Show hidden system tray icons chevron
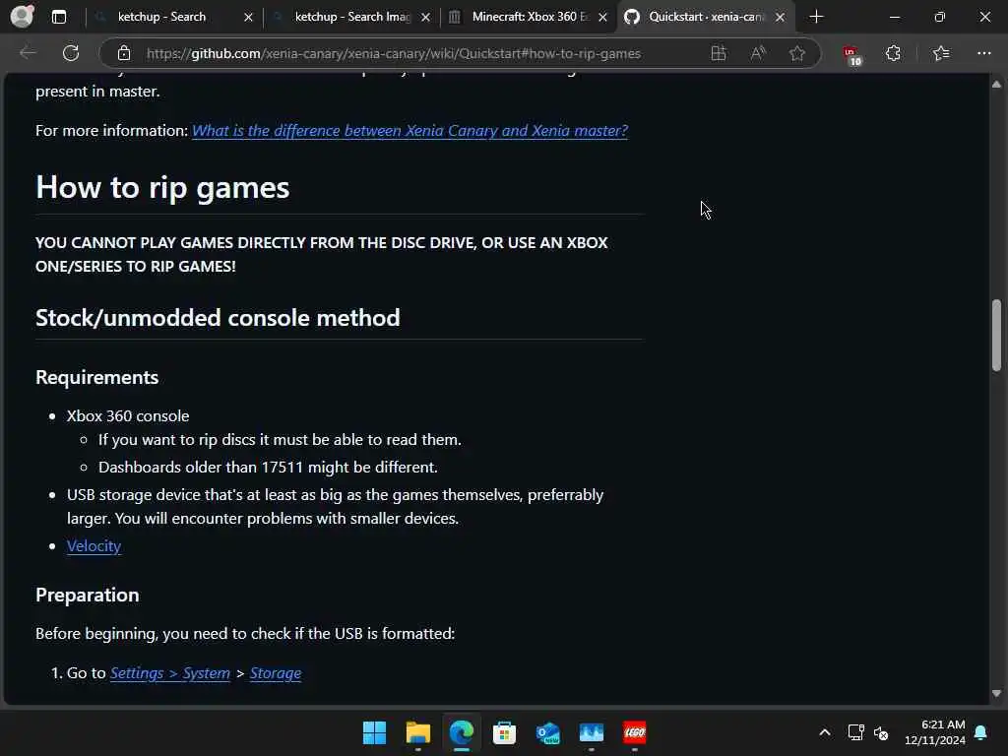This screenshot has width=1008, height=756. point(824,732)
